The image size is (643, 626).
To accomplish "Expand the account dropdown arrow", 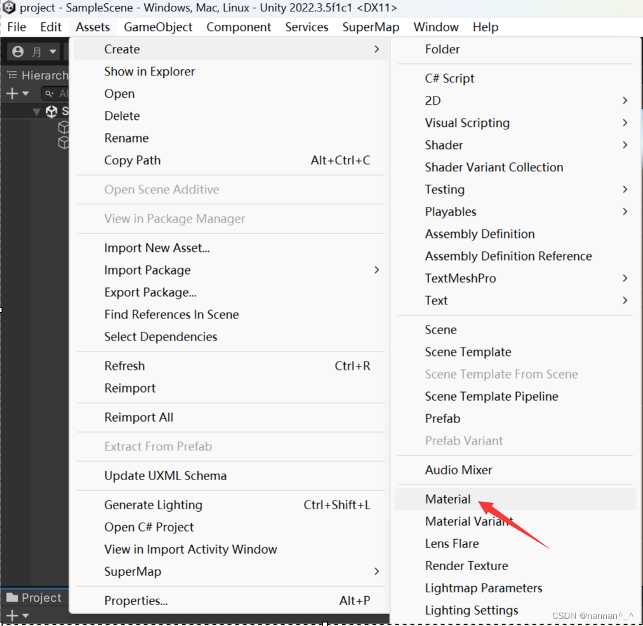I will tap(53, 51).
